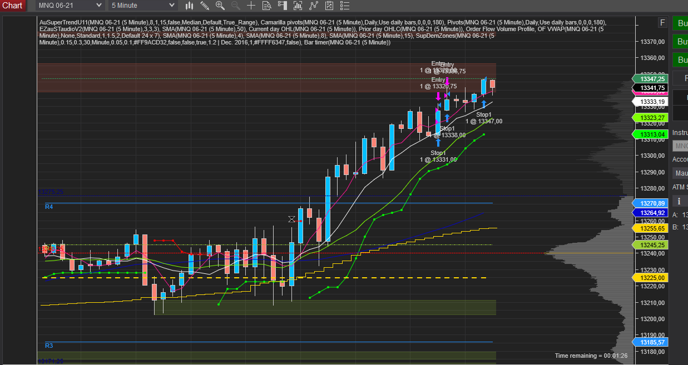Click the indicator list text starting AuSuperTrendU11

pos(323,32)
